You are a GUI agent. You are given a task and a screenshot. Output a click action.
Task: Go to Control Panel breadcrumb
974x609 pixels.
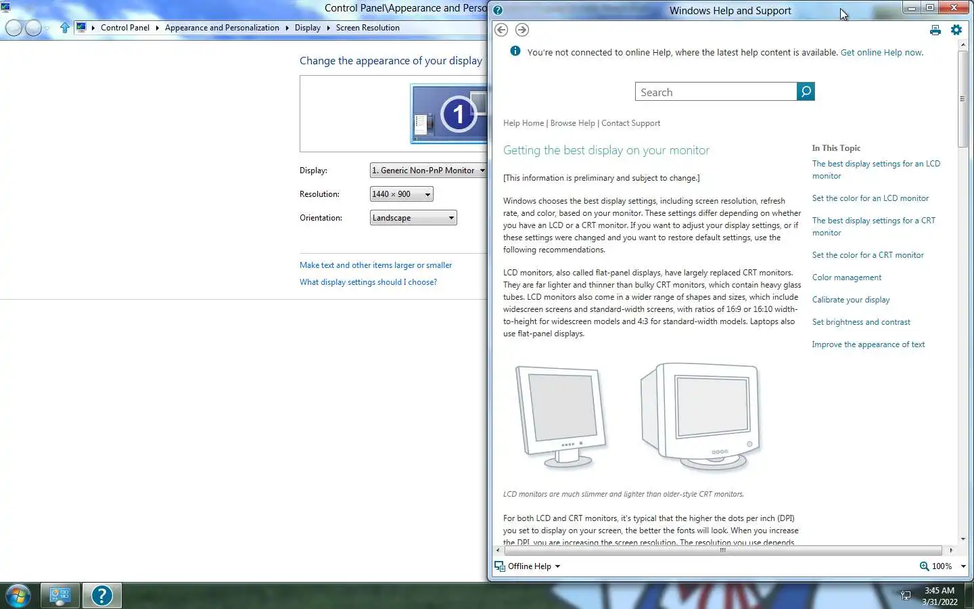(125, 28)
